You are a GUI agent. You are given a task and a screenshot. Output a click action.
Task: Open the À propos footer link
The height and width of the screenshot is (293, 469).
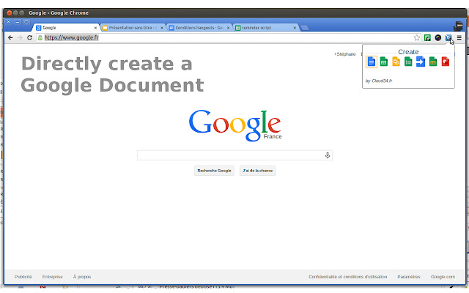pos(82,277)
